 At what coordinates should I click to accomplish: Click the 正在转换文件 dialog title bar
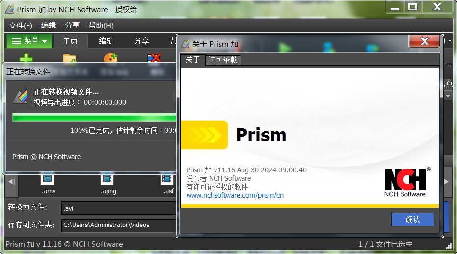coord(90,71)
